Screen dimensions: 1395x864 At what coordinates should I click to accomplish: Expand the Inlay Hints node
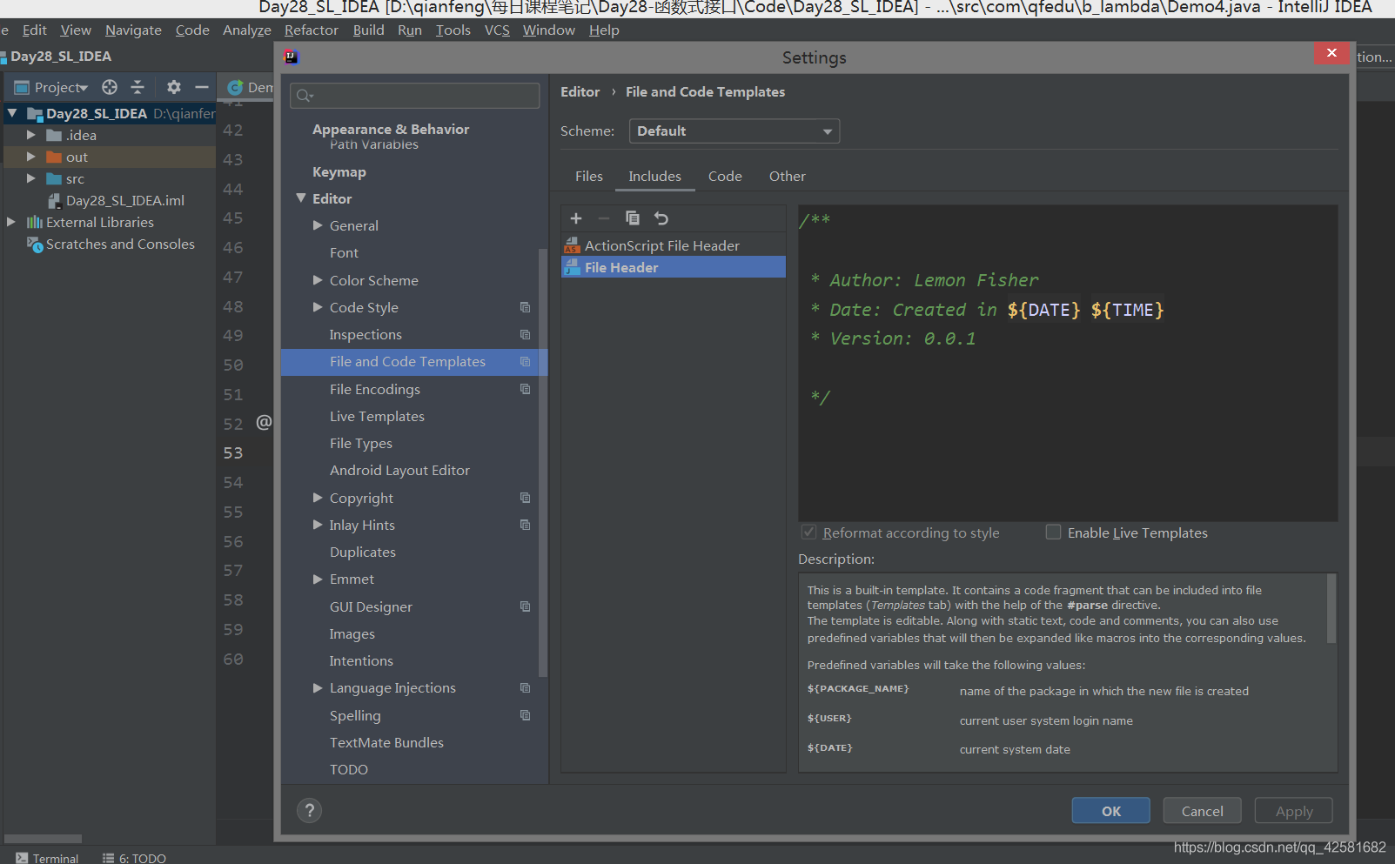pyautogui.click(x=318, y=525)
